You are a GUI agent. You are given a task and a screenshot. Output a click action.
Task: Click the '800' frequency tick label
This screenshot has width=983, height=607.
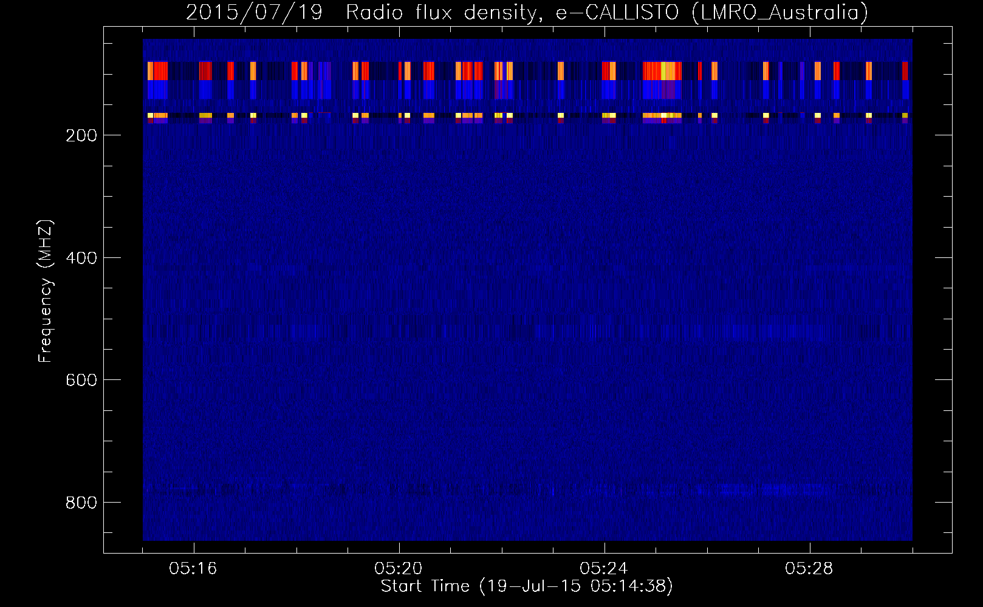81,503
